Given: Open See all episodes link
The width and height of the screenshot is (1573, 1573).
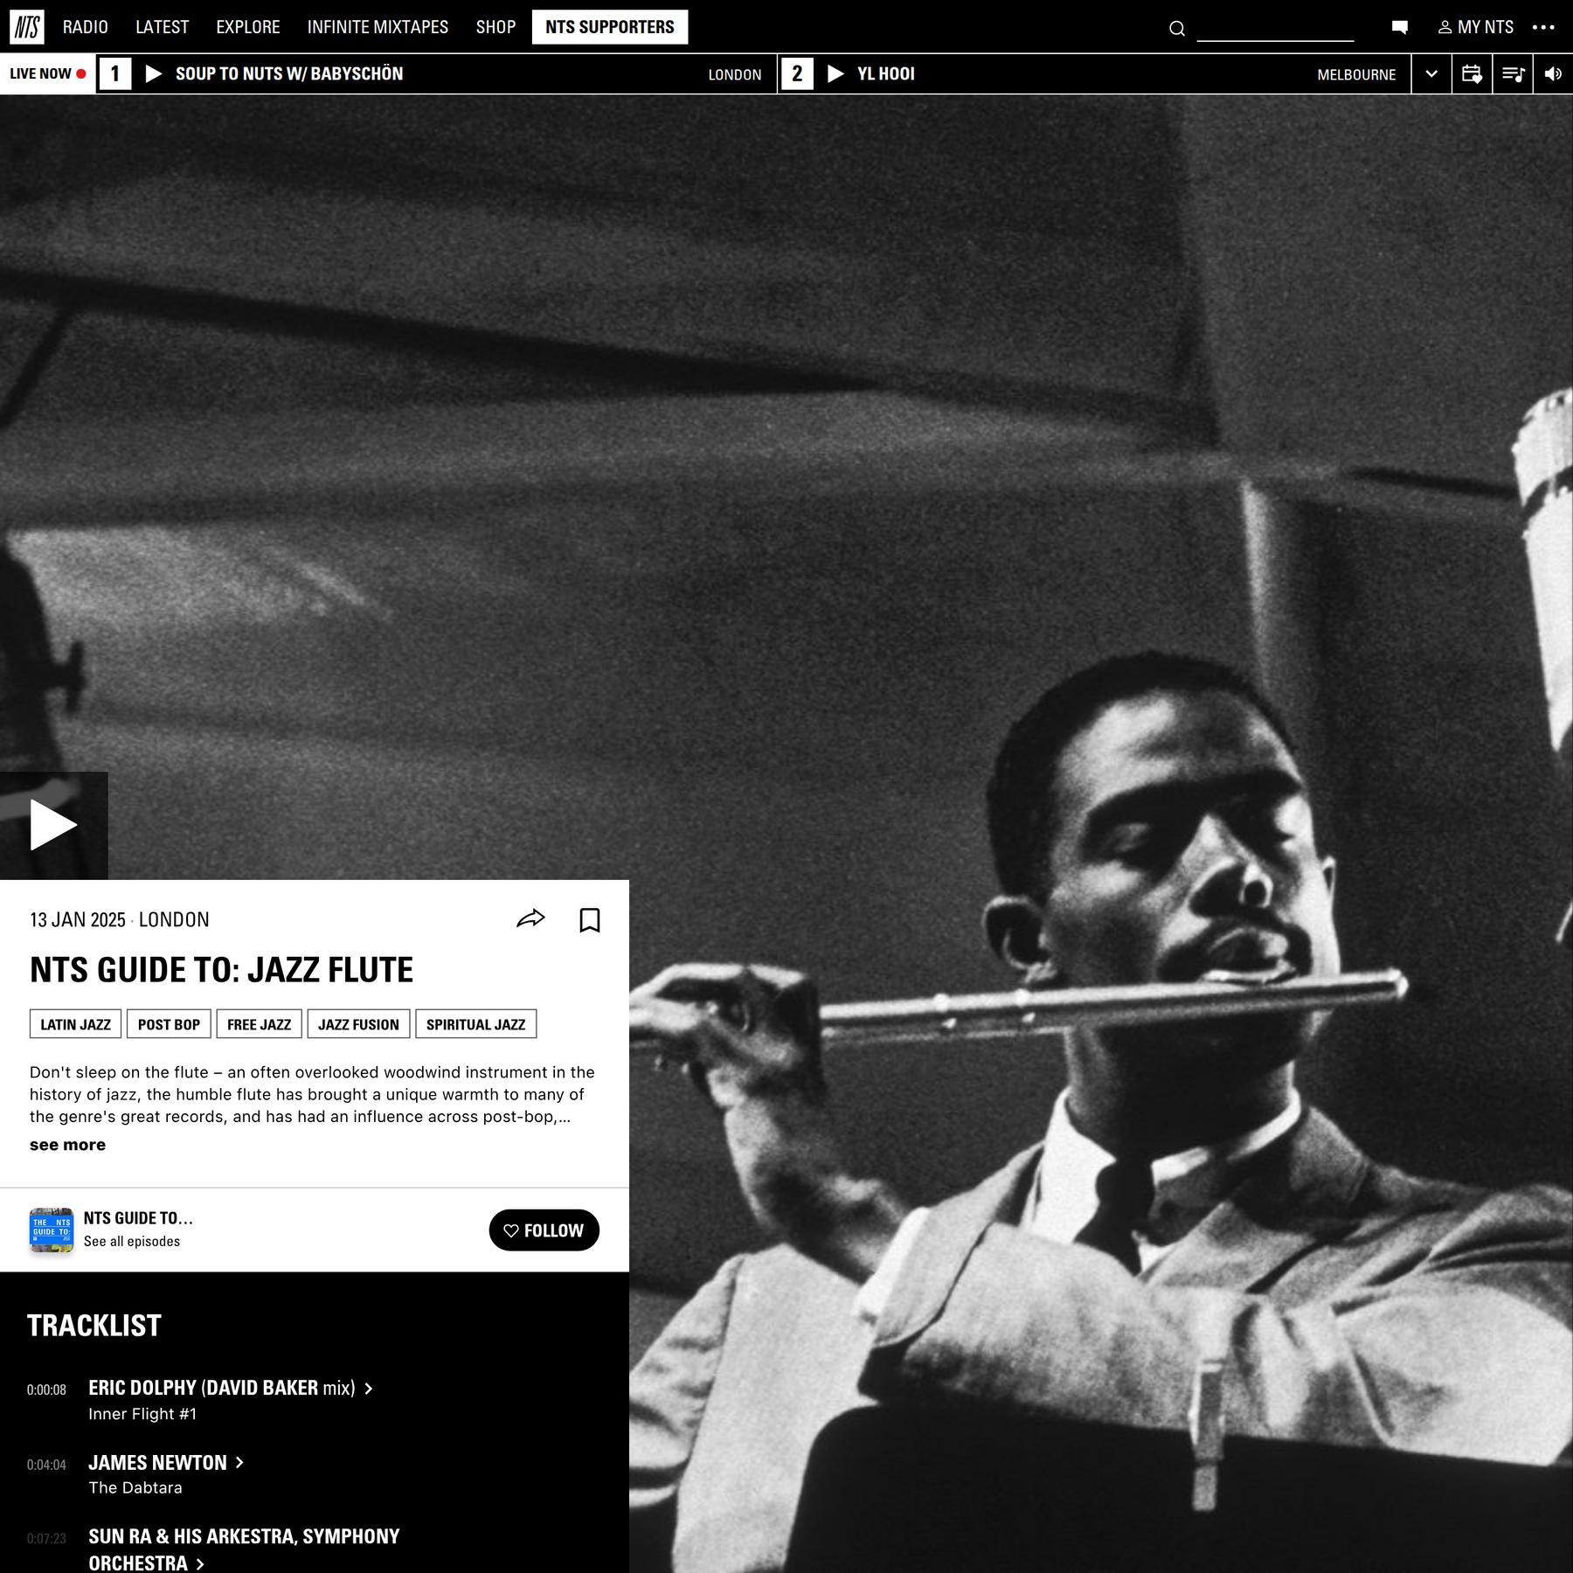Looking at the screenshot, I should click(x=132, y=1242).
